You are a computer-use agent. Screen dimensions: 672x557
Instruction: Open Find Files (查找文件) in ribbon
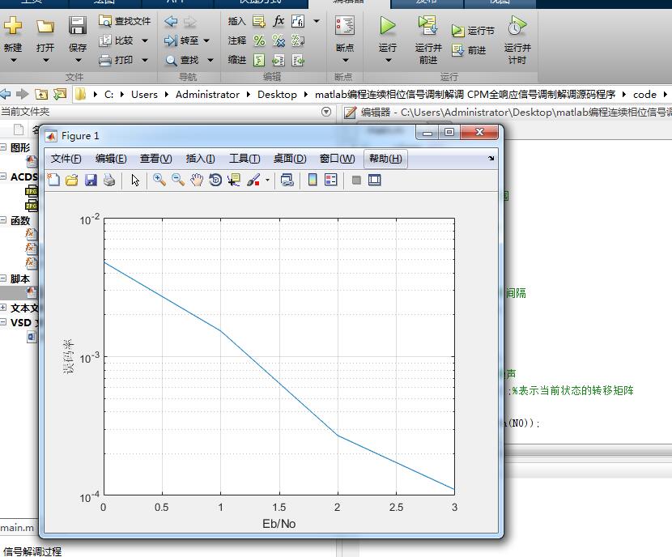(125, 21)
